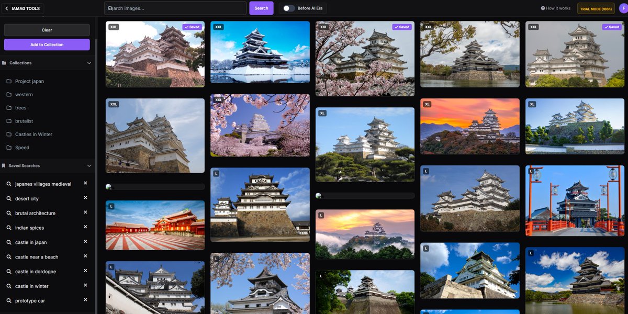The height and width of the screenshot is (314, 628).
Task: Focus the Search images field
Action: point(175,8)
